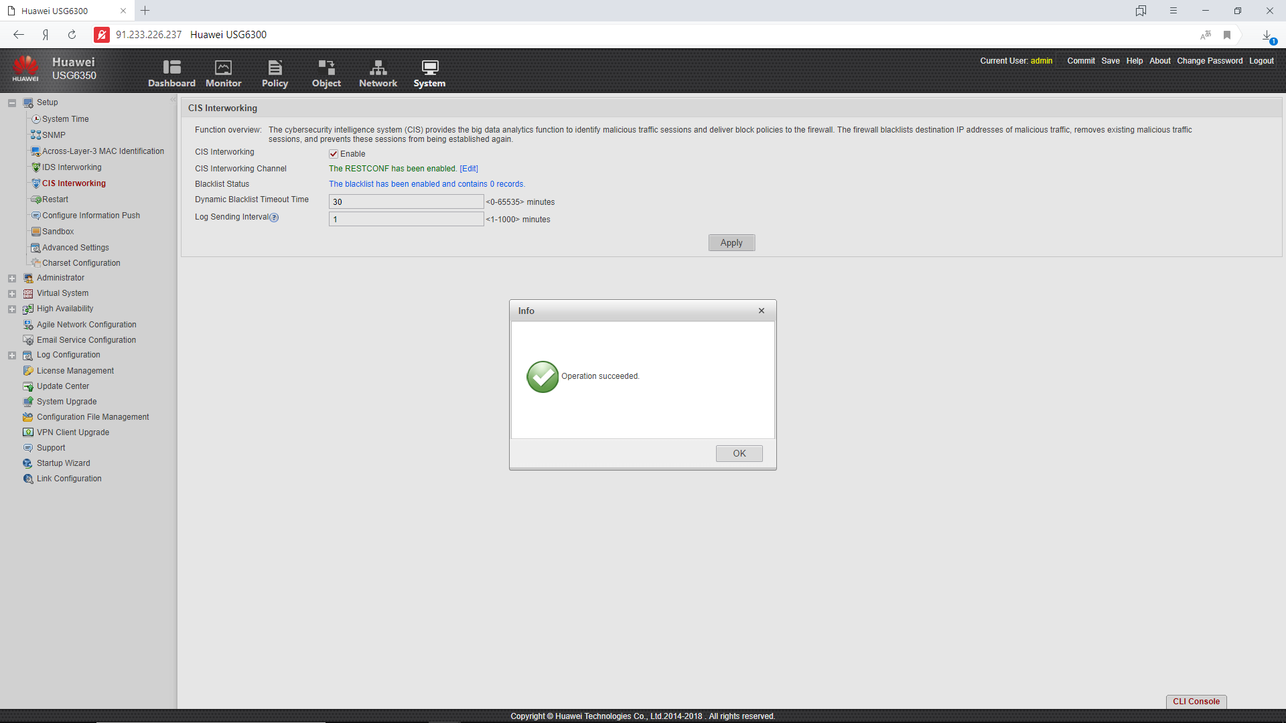Viewport: 1286px width, 723px height.
Task: Expand the Log Configuration tree node
Action: (12, 355)
